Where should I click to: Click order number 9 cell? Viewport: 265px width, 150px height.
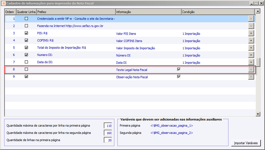coord(10,77)
